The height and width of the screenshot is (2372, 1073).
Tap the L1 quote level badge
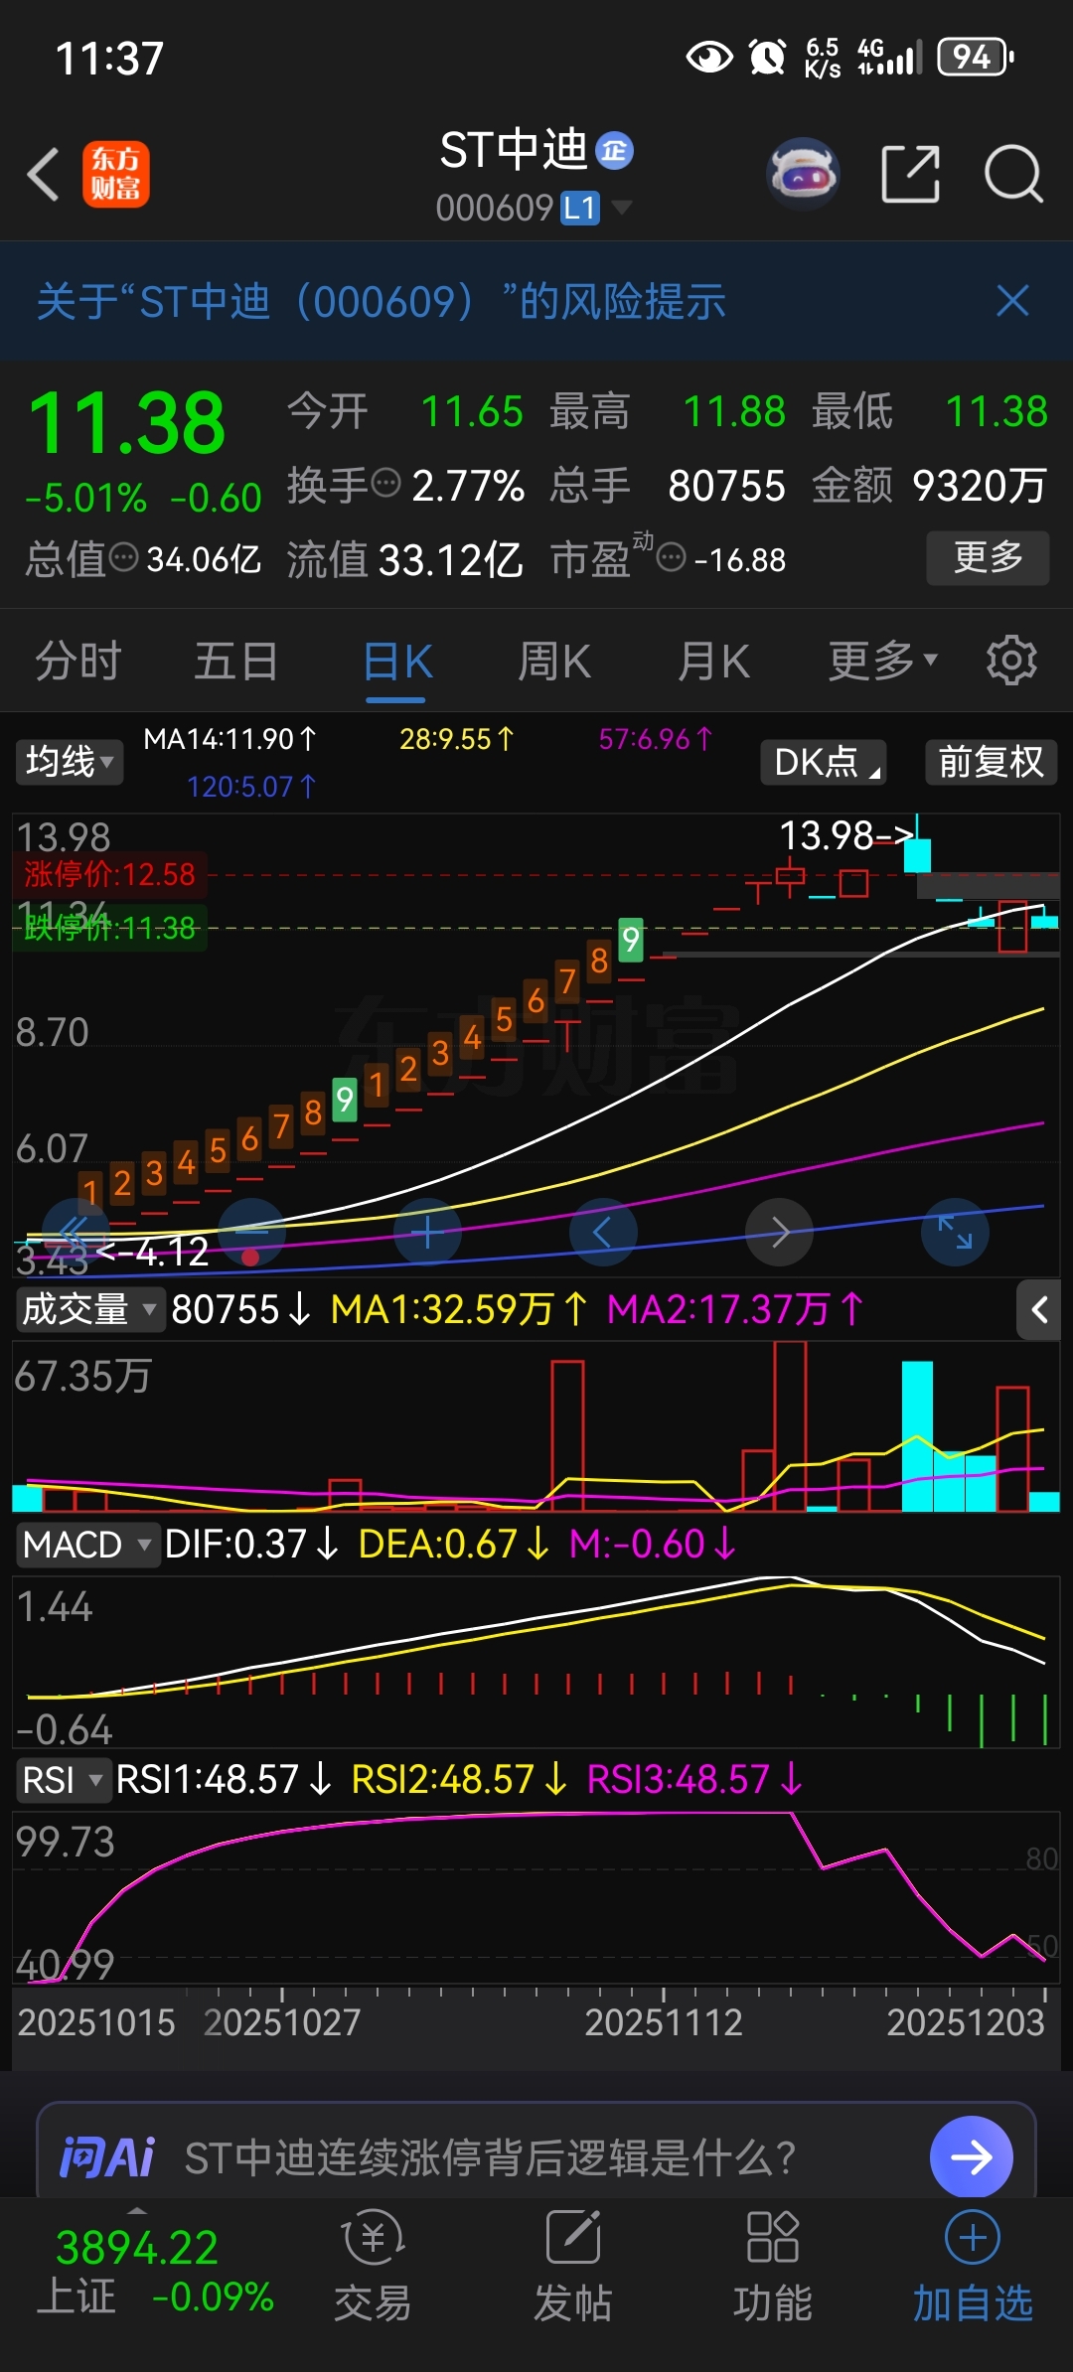point(580,208)
